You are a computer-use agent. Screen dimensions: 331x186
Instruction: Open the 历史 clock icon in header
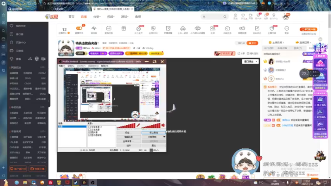pyautogui.click(x=235, y=15)
